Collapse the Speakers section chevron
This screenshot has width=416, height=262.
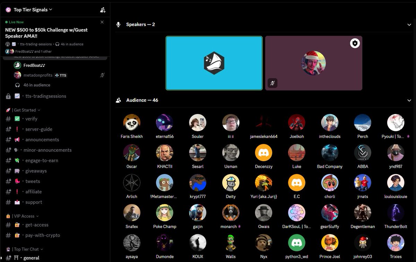pos(409,25)
